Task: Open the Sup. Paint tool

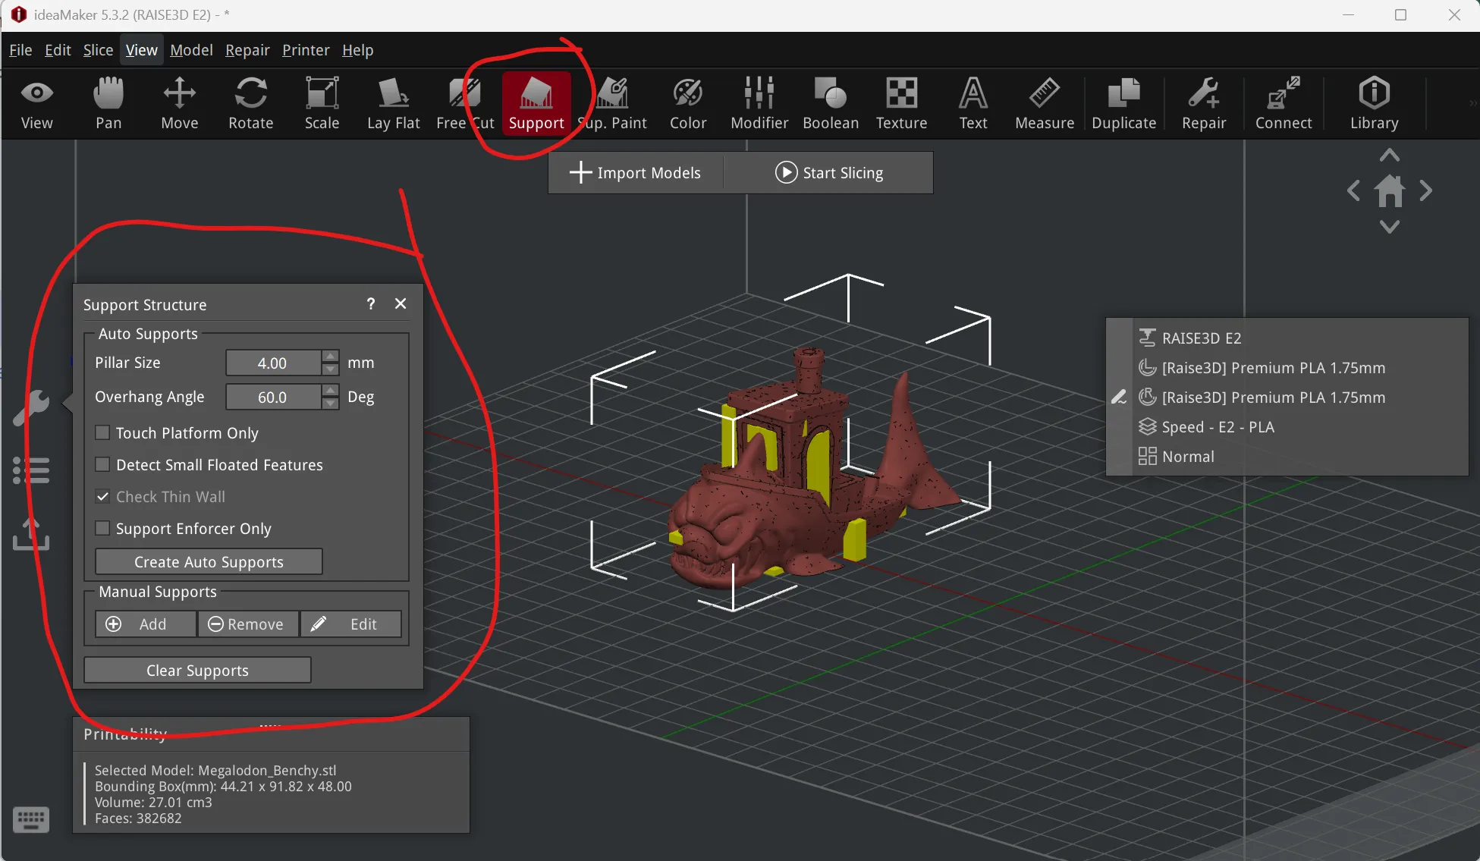Action: point(612,104)
